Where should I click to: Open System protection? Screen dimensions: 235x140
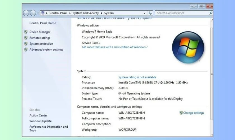41,43
